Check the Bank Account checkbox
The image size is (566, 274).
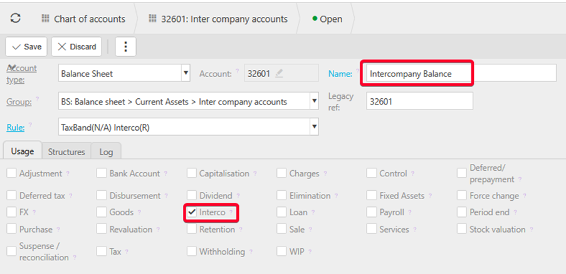click(x=102, y=173)
